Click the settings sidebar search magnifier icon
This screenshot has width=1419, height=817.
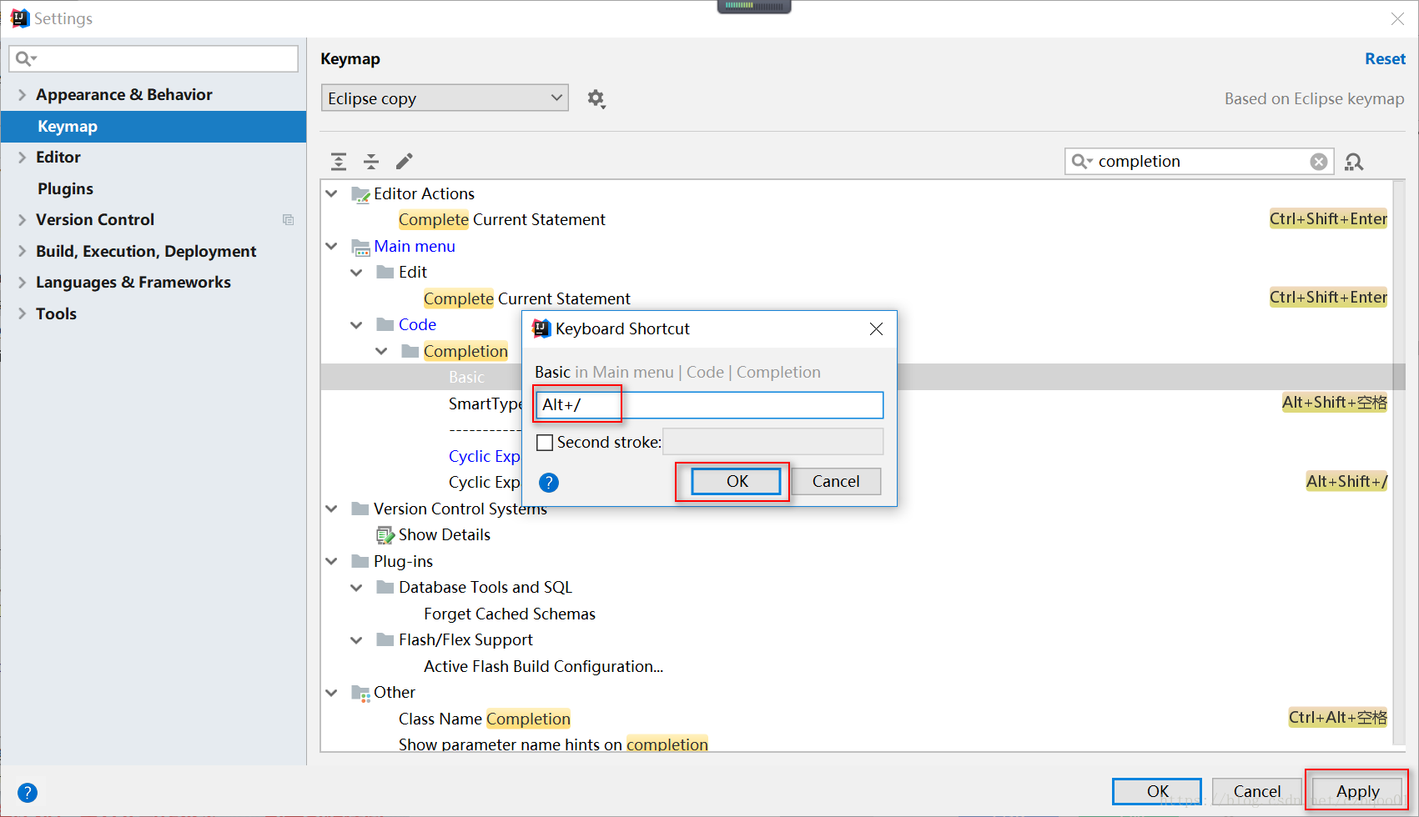[26, 58]
